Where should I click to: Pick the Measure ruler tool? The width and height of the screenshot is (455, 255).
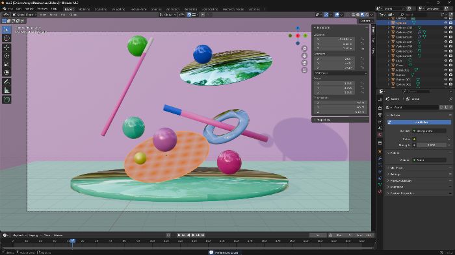pyautogui.click(x=6, y=90)
